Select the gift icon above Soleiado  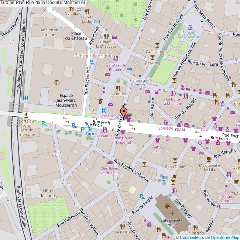[x=165, y=122]
